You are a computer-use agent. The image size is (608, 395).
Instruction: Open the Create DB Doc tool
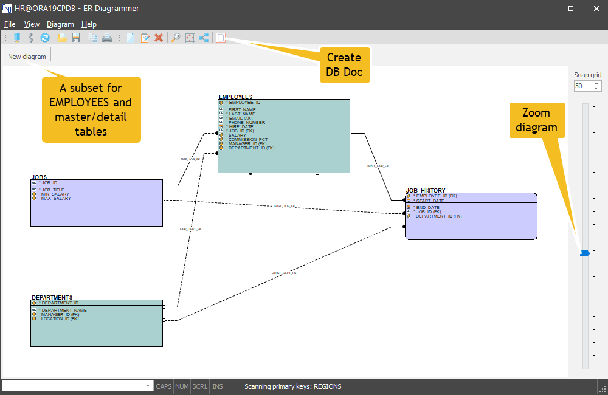(x=220, y=37)
